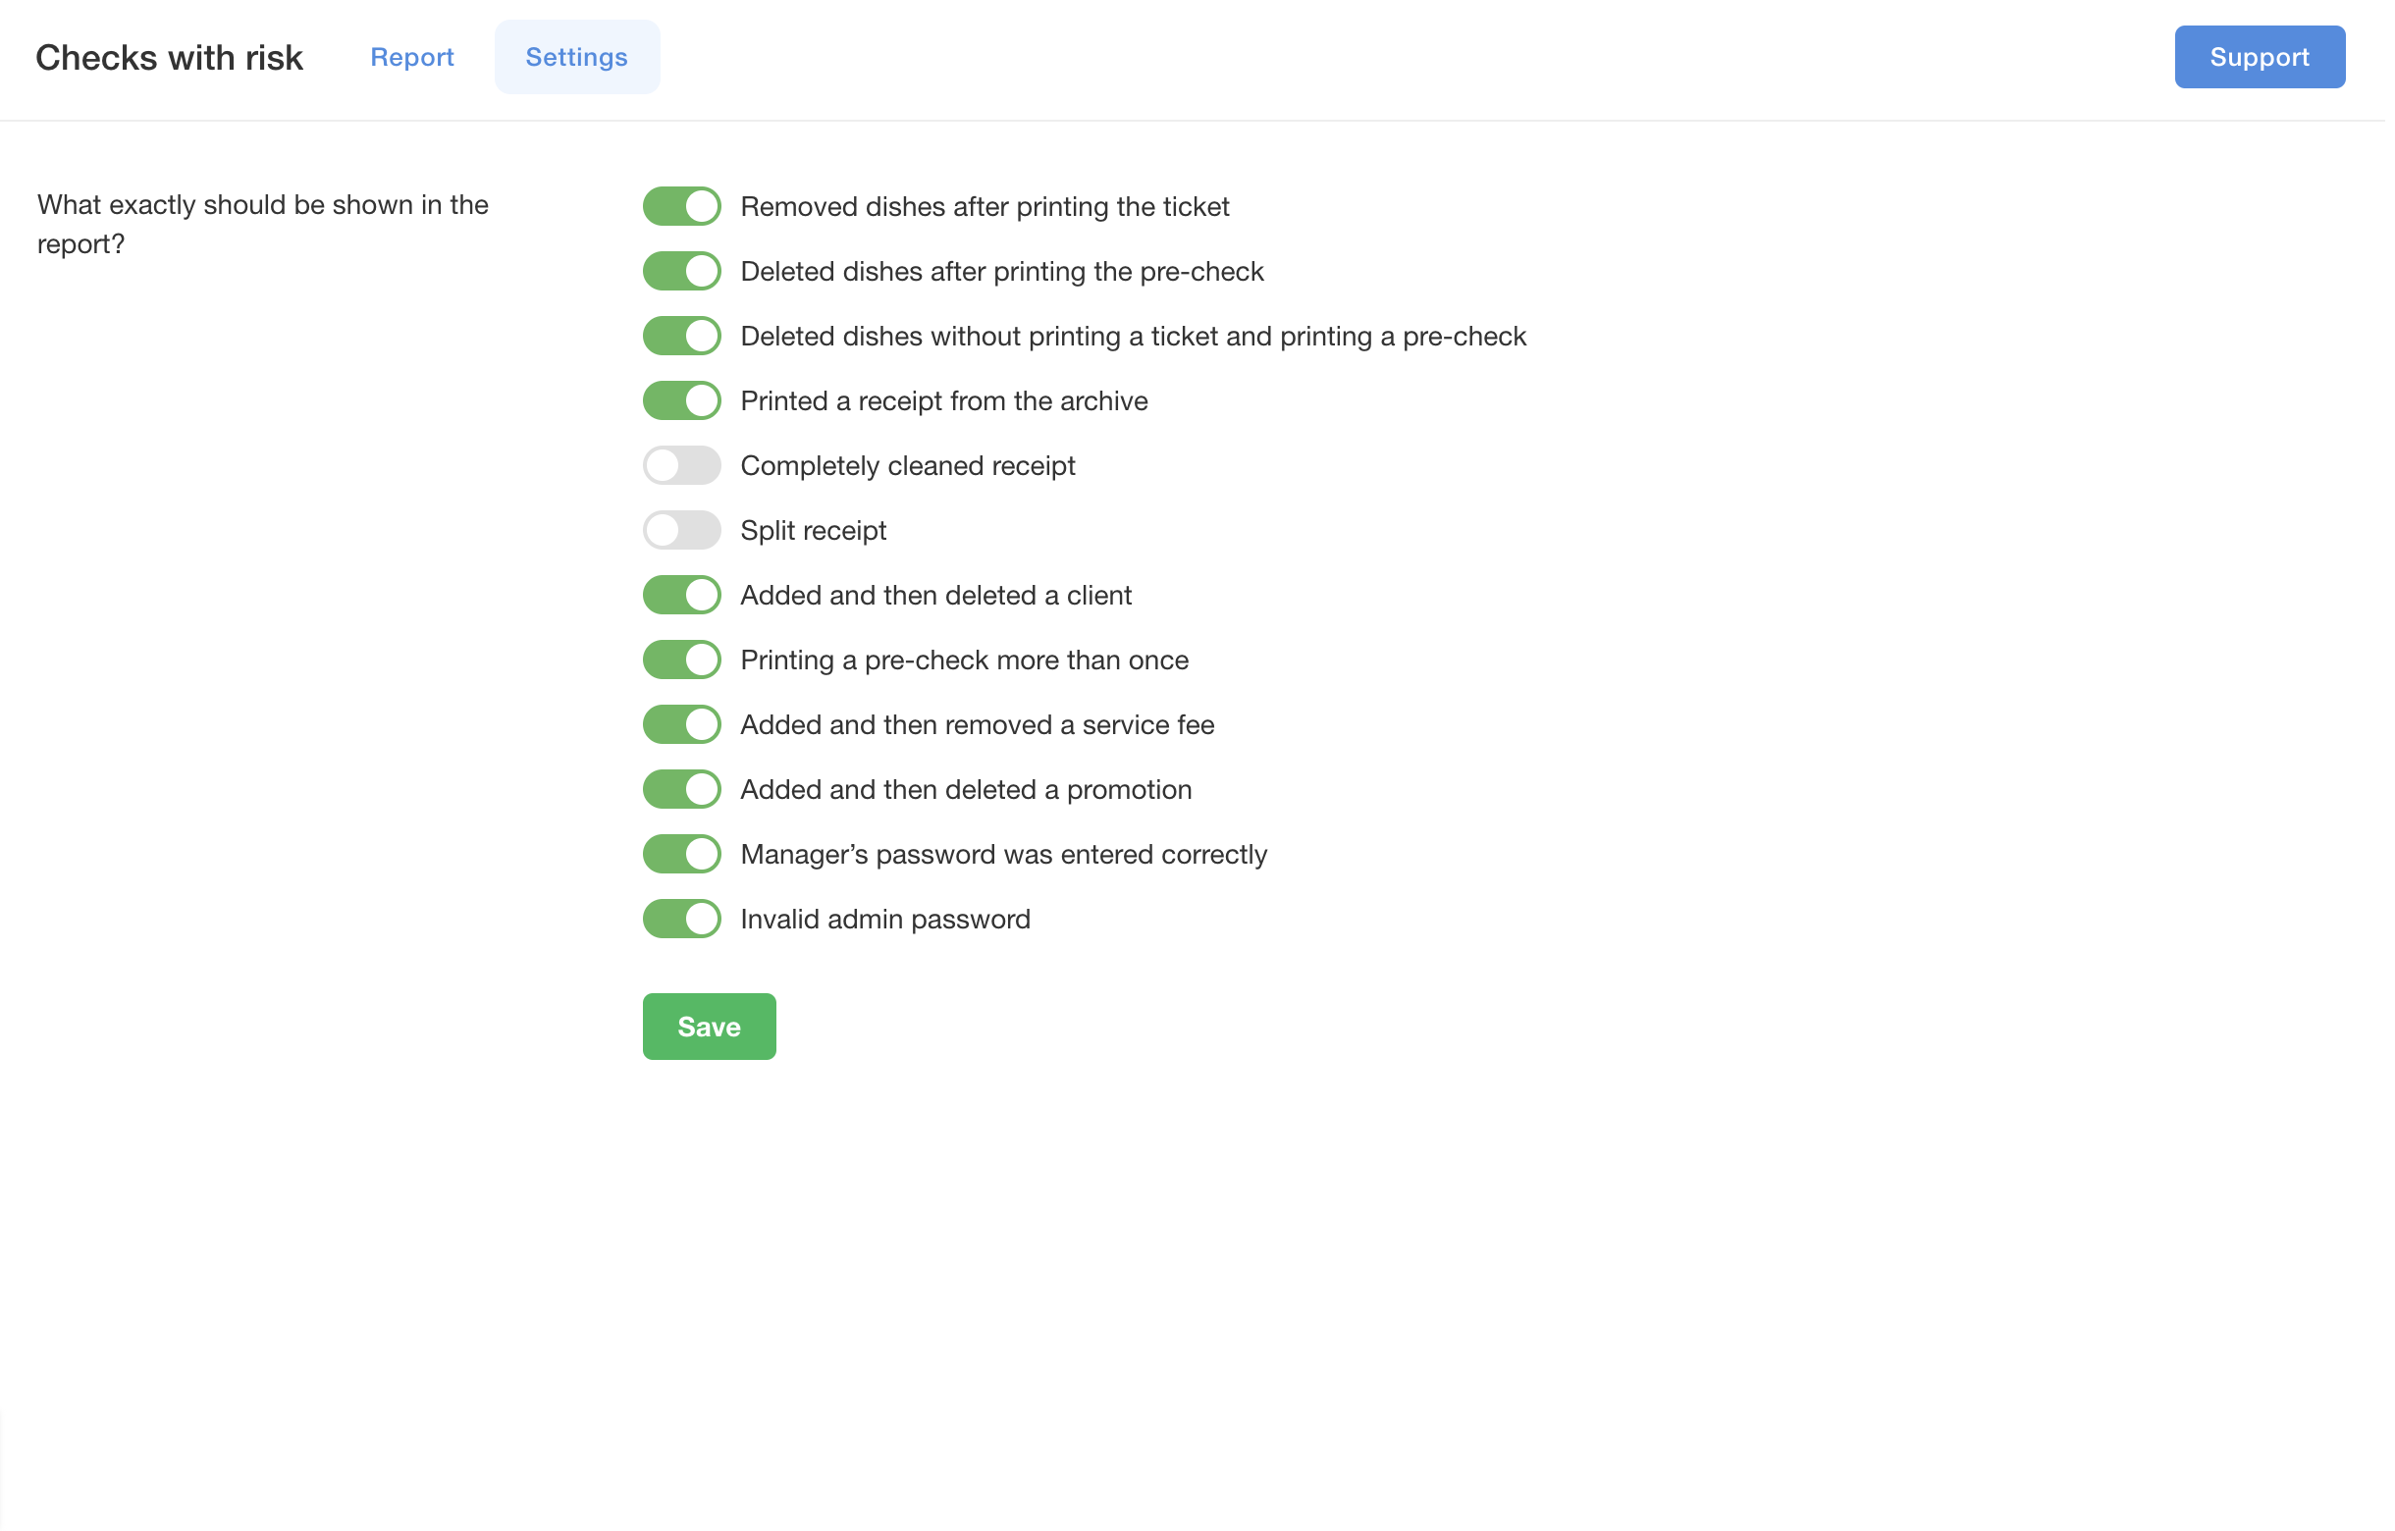Switch off Added and then deleted a client
Screen dimensions: 2395x1531
tap(682, 596)
